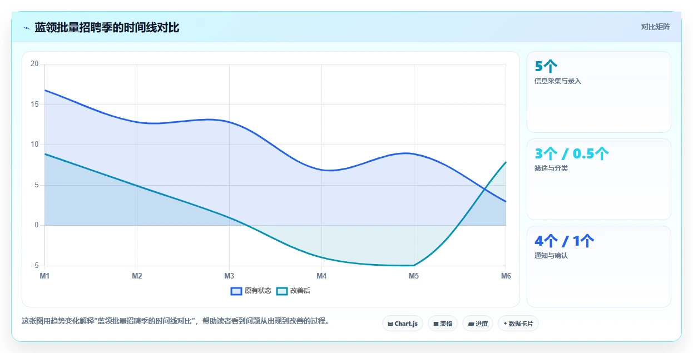
Task: Select the Chart.js chip
Action: [403, 324]
